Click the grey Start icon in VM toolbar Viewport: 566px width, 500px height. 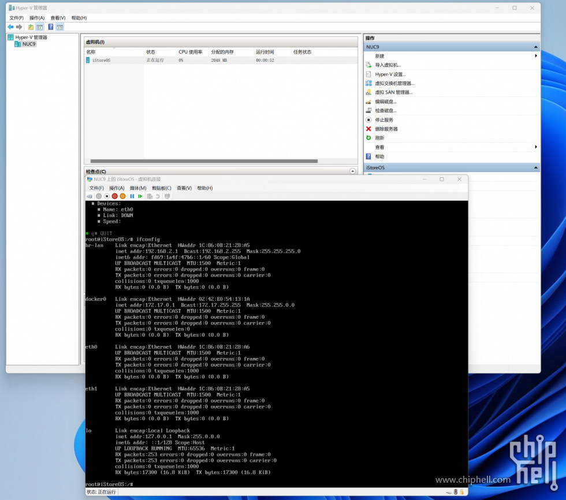pyautogui.click(x=99, y=196)
